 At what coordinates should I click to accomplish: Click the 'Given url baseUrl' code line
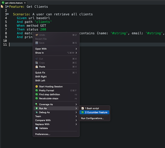[33, 18]
